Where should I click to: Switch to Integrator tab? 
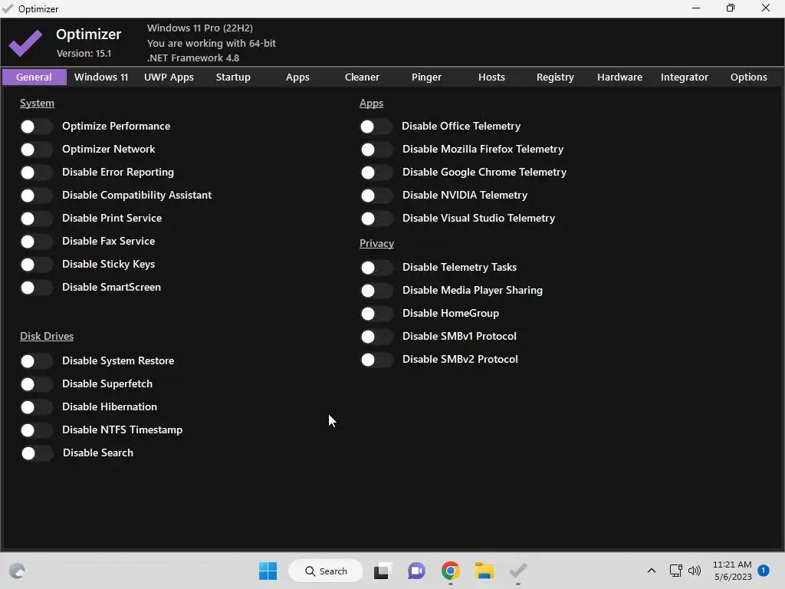coord(685,77)
